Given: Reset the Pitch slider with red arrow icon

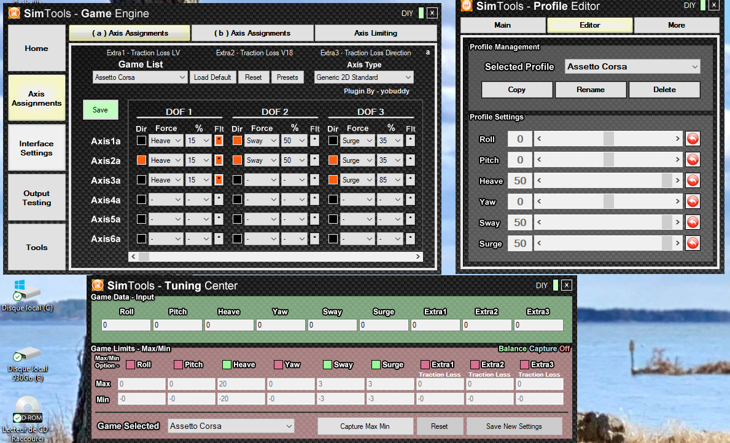Looking at the screenshot, I should [x=693, y=160].
